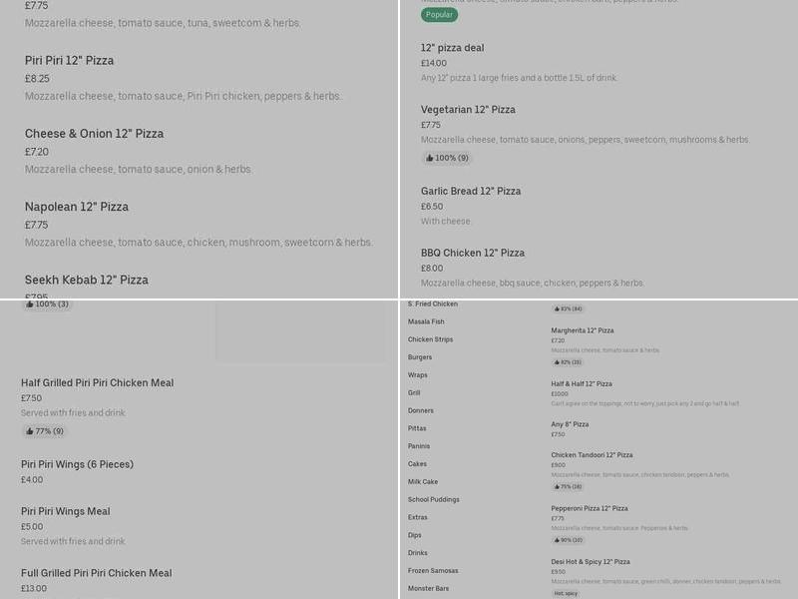Go to the Milk Cake category

point(423,482)
